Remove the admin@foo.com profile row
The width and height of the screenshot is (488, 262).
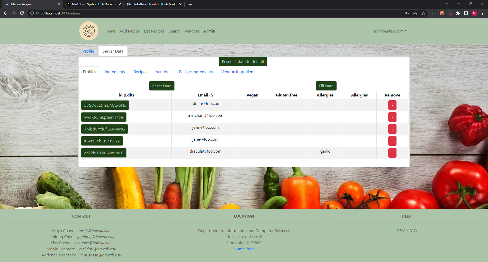(392, 105)
